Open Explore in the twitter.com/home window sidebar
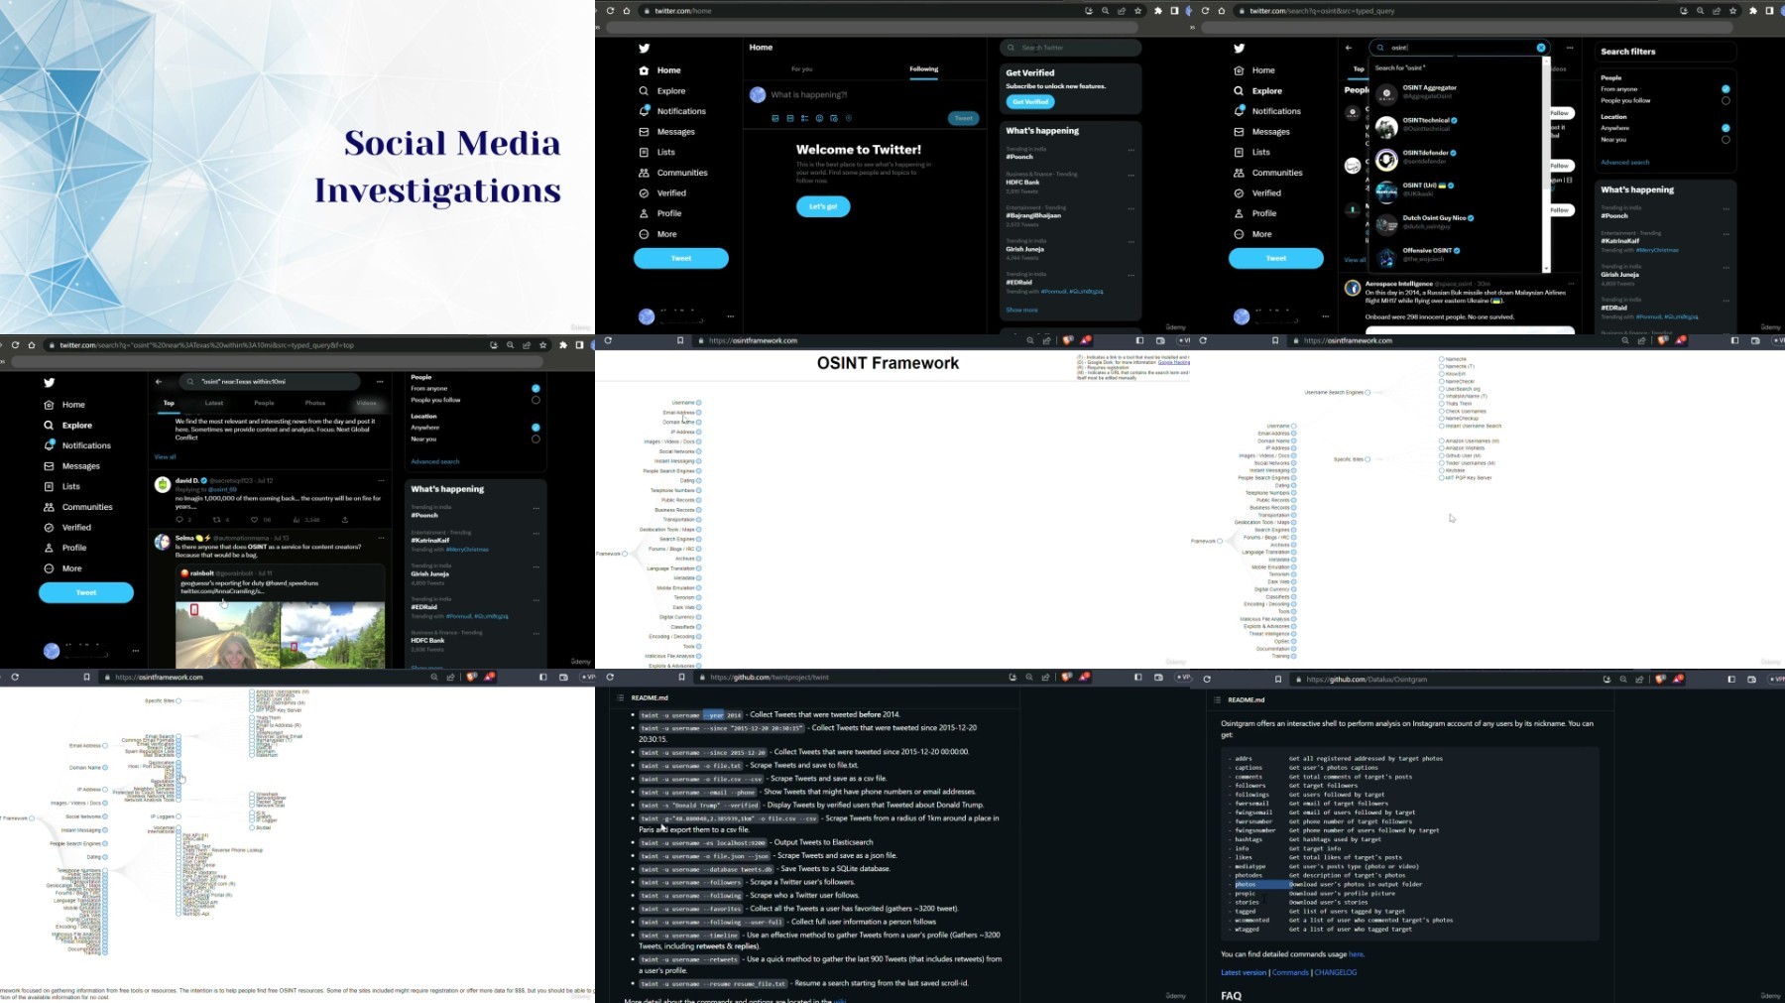Image resolution: width=1785 pixels, height=1003 pixels. (663, 91)
